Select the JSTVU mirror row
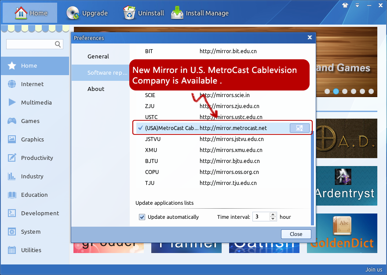This screenshot has width=387, height=275. (x=223, y=139)
